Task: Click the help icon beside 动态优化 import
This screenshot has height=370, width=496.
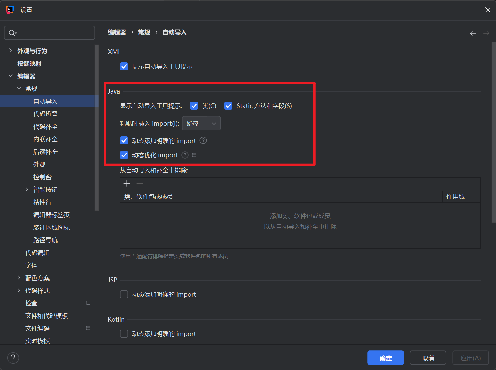Action: (185, 155)
